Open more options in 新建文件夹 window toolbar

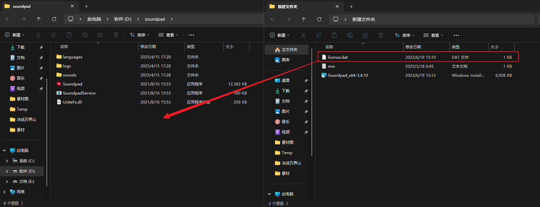(456, 35)
